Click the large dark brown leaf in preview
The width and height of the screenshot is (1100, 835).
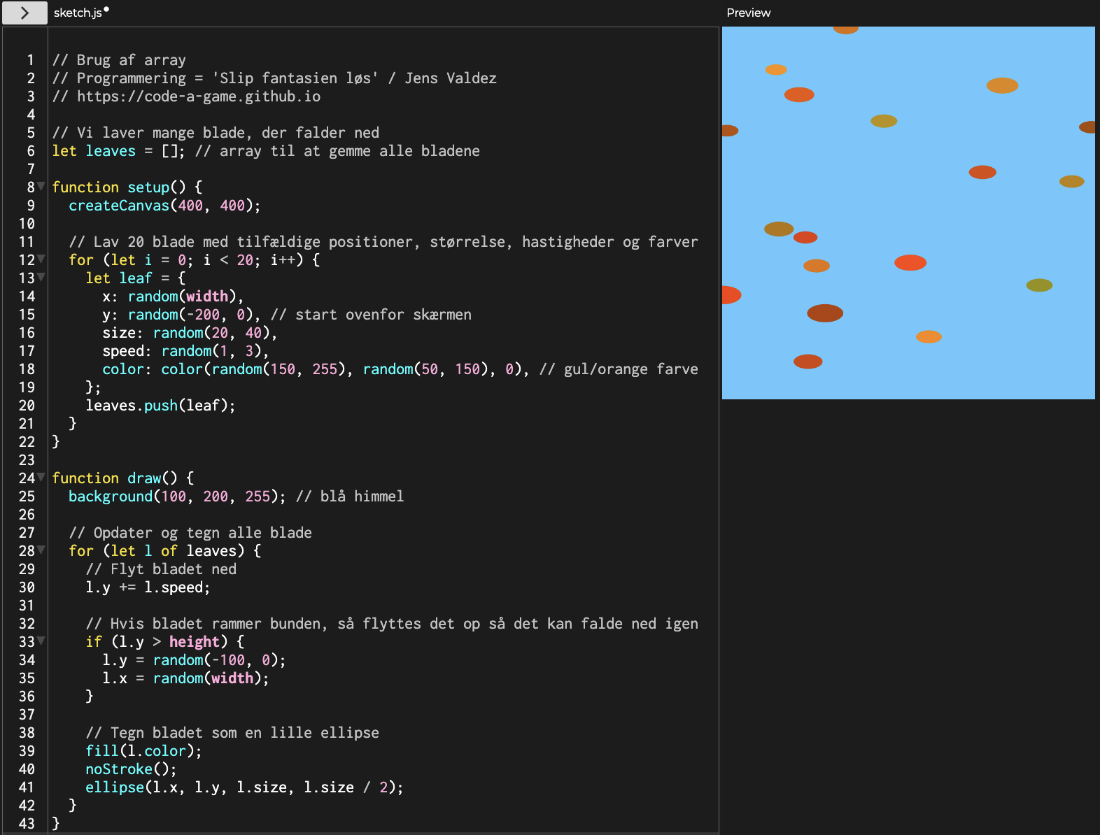tap(825, 313)
